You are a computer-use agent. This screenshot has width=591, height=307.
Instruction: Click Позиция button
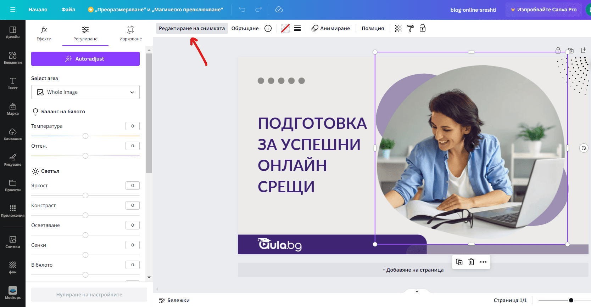point(373,28)
